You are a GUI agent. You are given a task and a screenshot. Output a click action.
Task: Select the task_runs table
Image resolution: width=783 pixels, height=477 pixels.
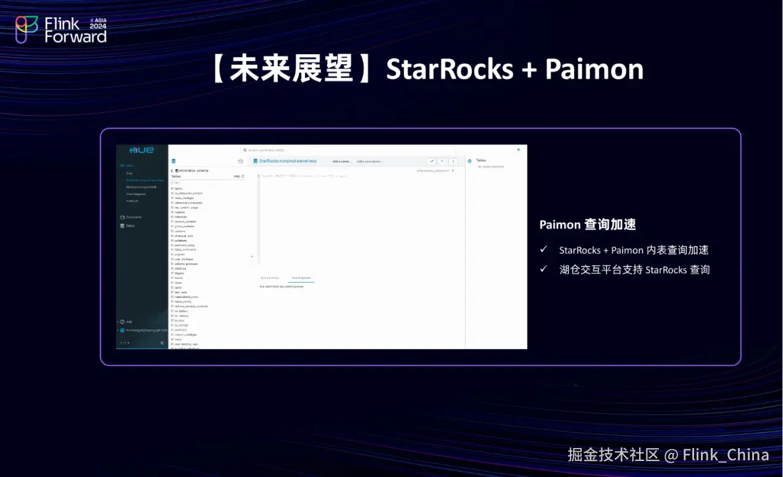click(180, 292)
